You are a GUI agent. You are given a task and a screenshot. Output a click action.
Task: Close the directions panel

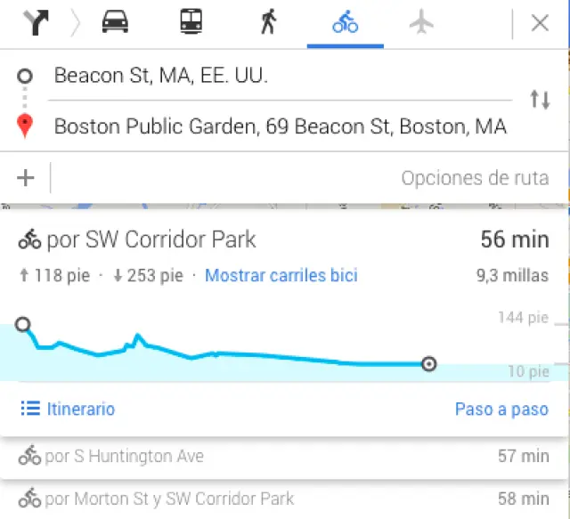click(x=540, y=23)
